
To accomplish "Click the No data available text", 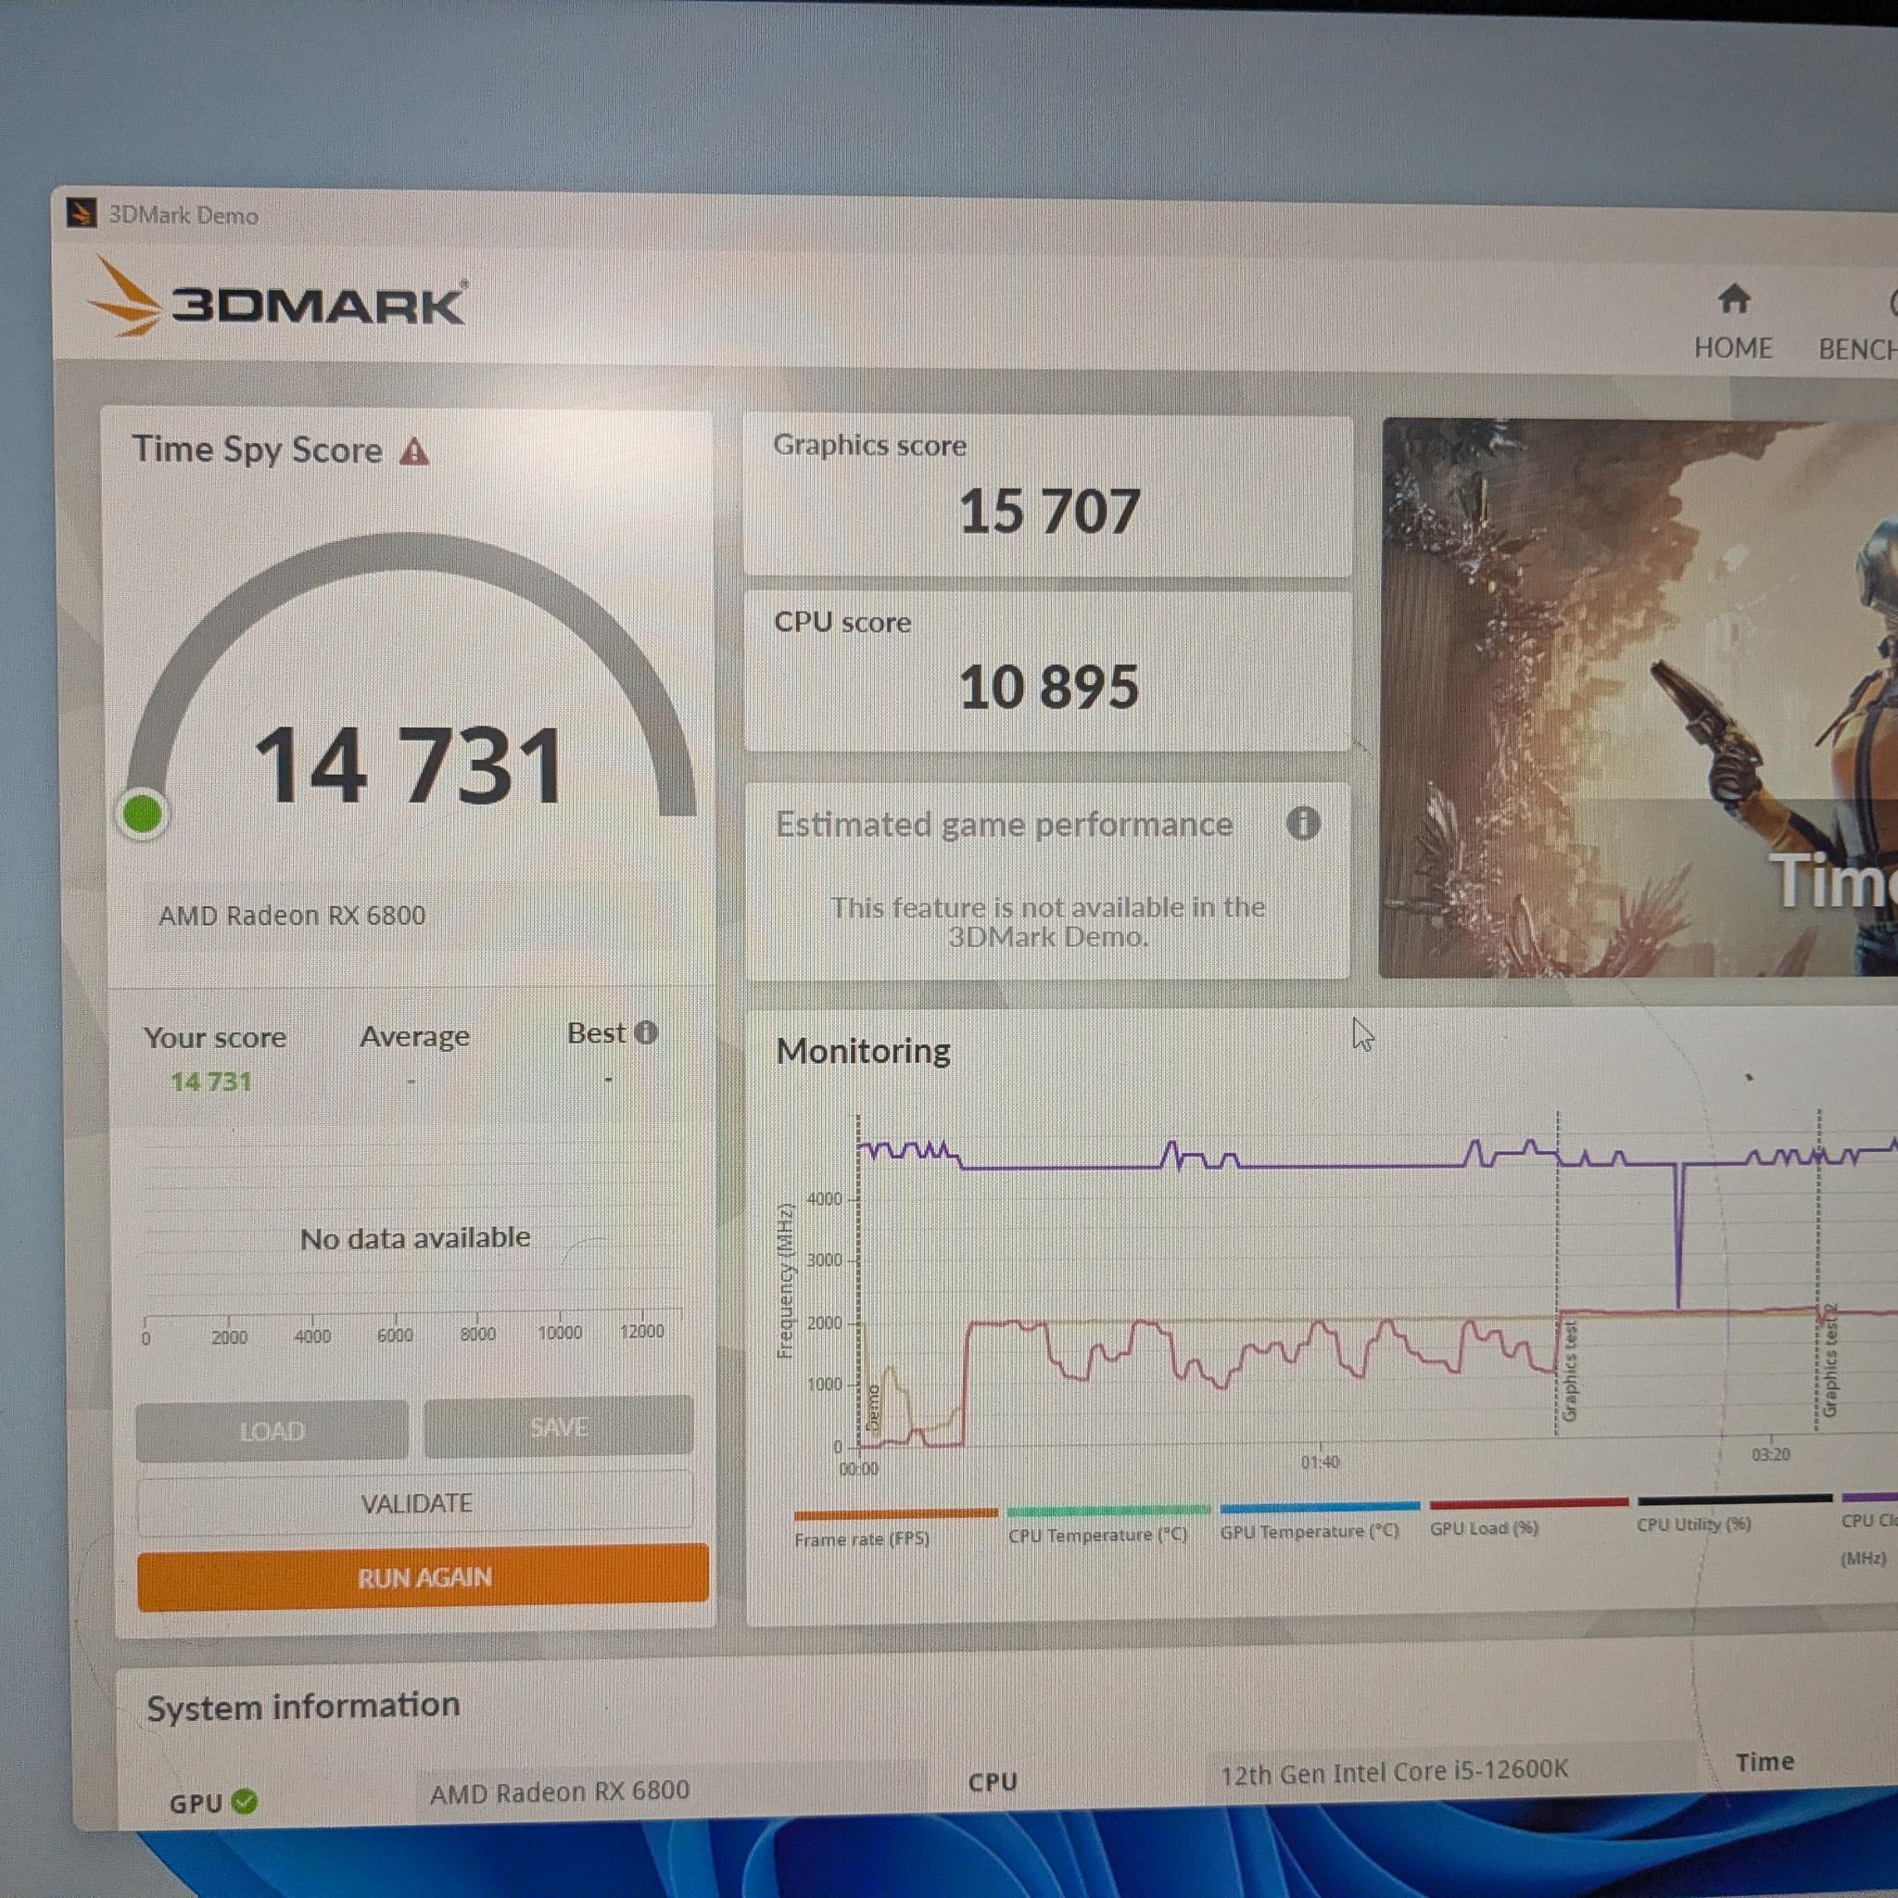I will click(x=414, y=1238).
